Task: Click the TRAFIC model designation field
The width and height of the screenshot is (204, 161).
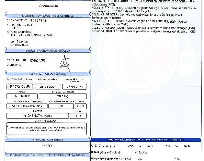Action: (63, 96)
